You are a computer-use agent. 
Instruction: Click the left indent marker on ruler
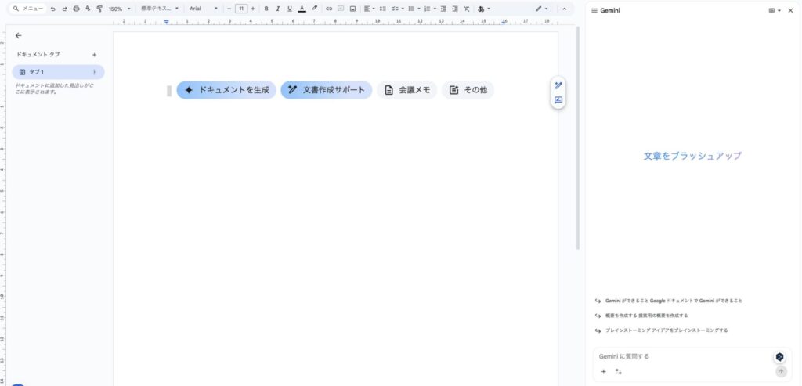pos(167,22)
